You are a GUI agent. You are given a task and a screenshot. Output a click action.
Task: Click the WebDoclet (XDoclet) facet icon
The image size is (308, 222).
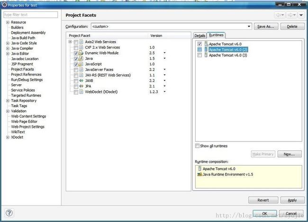coord(82,92)
